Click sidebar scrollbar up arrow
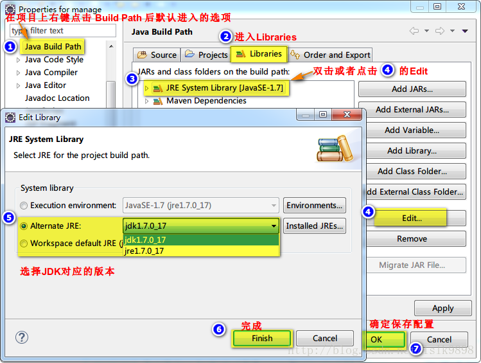Viewport: 481px width, 363px height. click(x=111, y=46)
